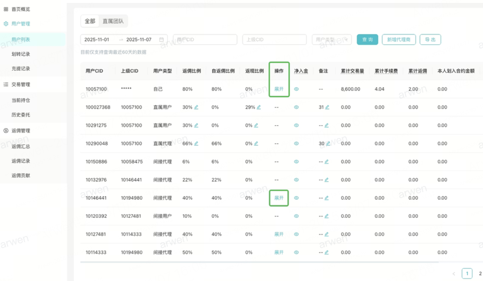Edit remark for user 10290048
This screenshot has height=281, width=483.
point(328,144)
